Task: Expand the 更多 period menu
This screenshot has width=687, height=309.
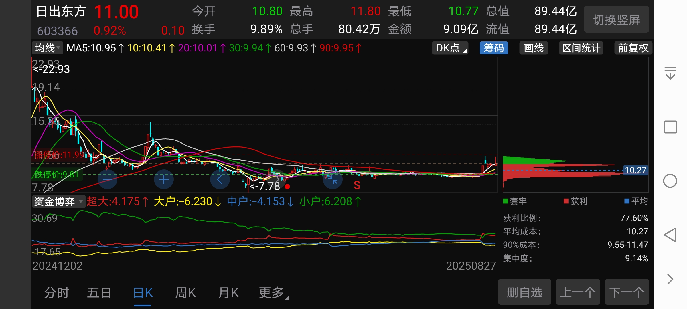Action: click(x=273, y=293)
